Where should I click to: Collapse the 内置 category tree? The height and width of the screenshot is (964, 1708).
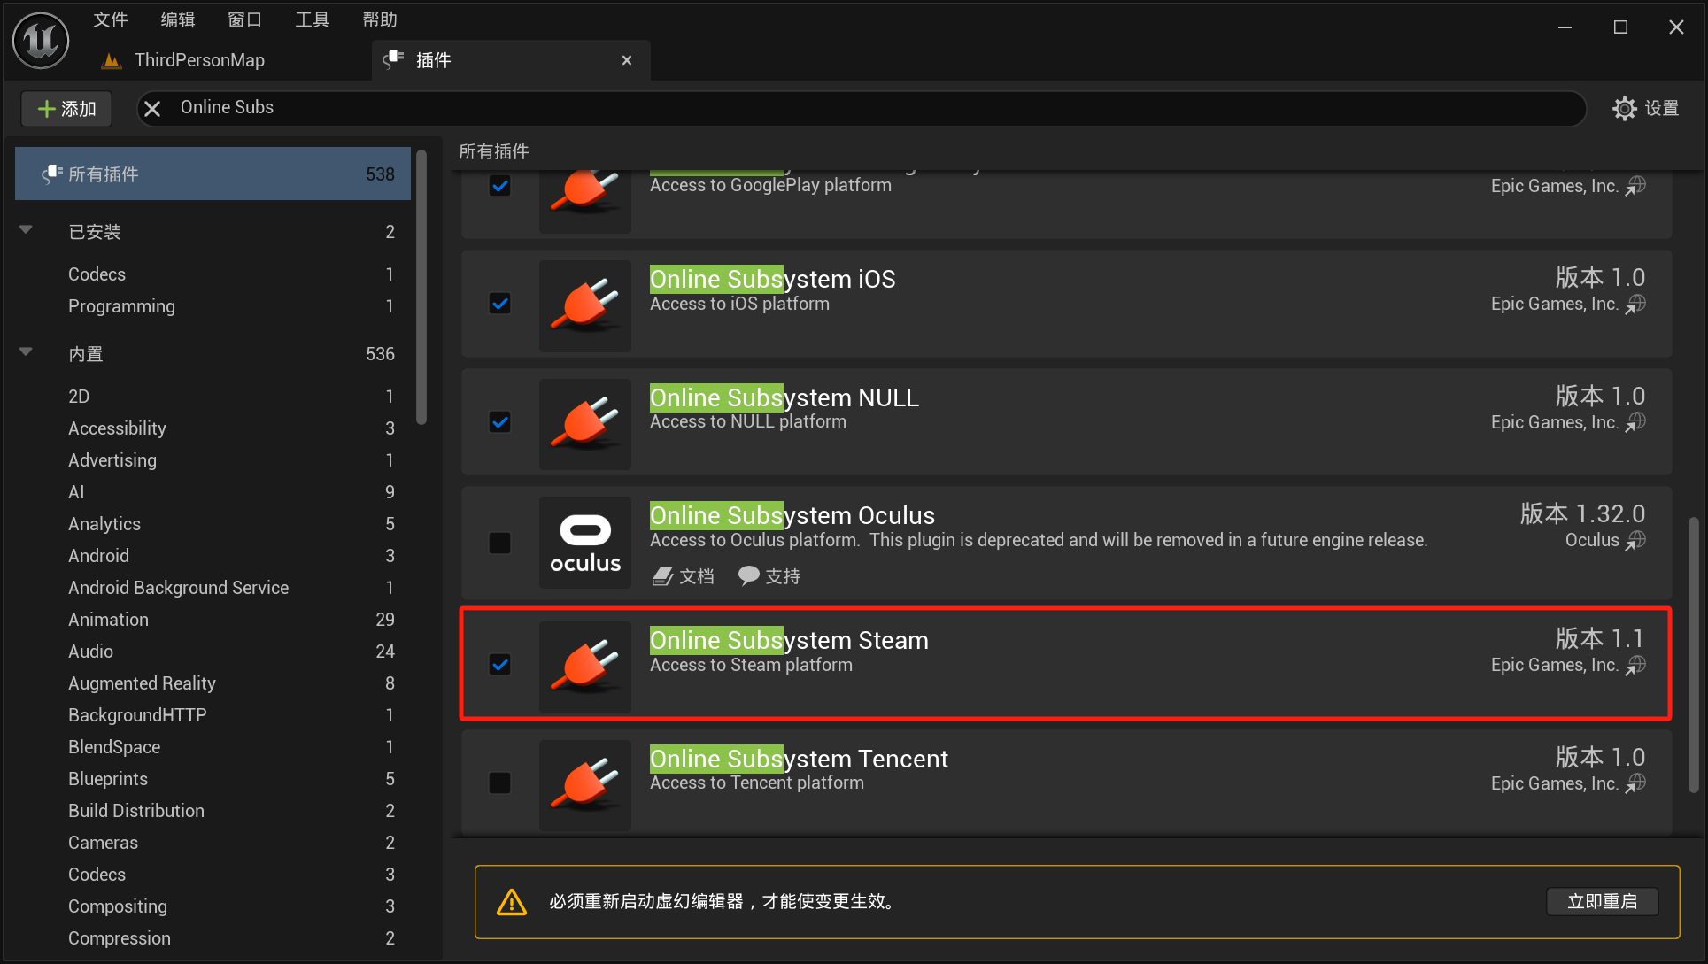coord(26,352)
